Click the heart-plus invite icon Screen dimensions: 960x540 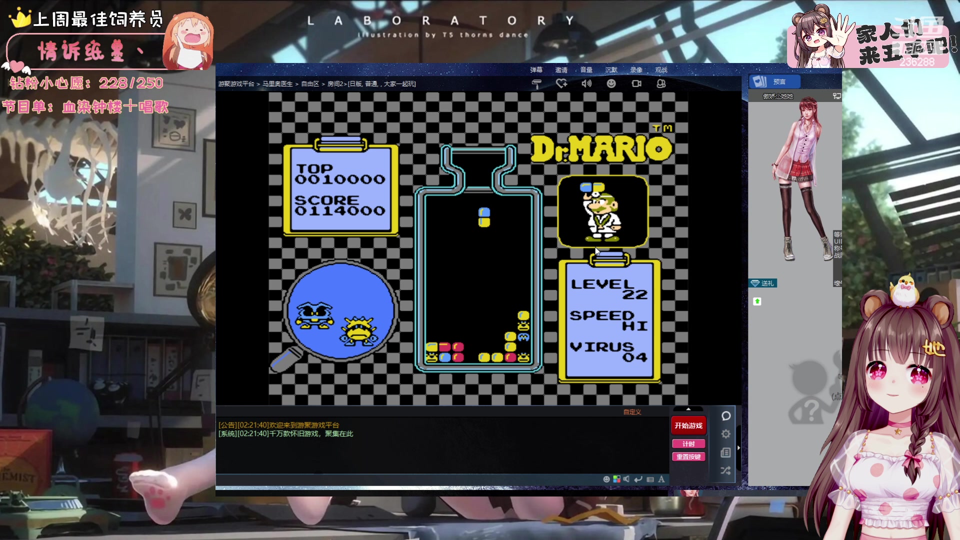(561, 83)
